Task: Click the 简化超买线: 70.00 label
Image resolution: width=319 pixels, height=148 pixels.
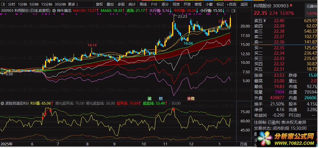Action: [70, 103]
